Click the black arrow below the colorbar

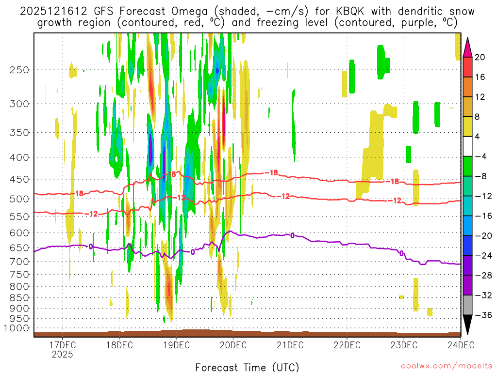tap(467, 325)
